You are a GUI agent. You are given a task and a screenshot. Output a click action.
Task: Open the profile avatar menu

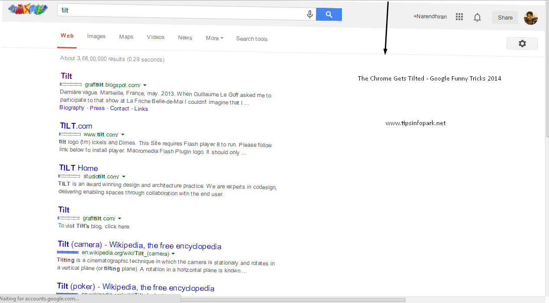(x=531, y=18)
